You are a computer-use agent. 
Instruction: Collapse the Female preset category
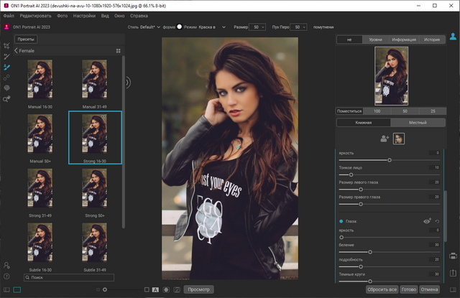16,52
